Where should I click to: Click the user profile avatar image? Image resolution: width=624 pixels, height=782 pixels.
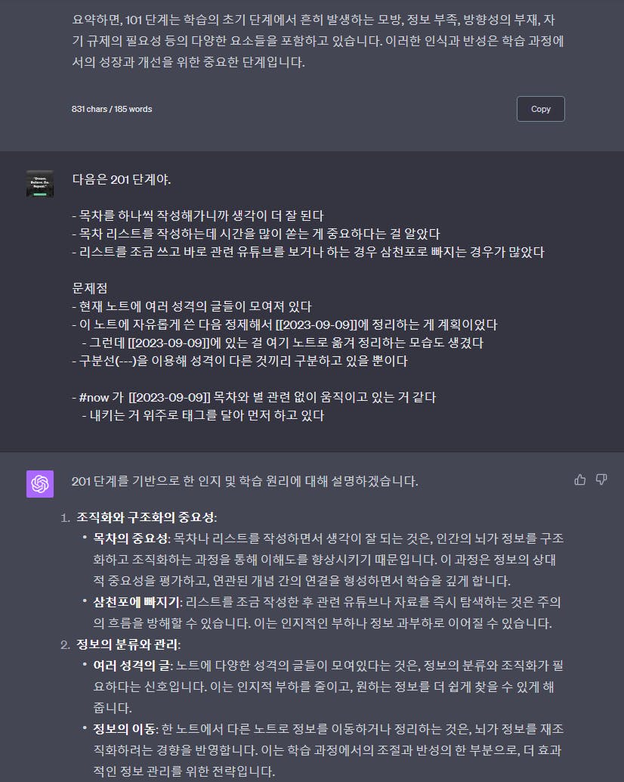click(x=40, y=184)
